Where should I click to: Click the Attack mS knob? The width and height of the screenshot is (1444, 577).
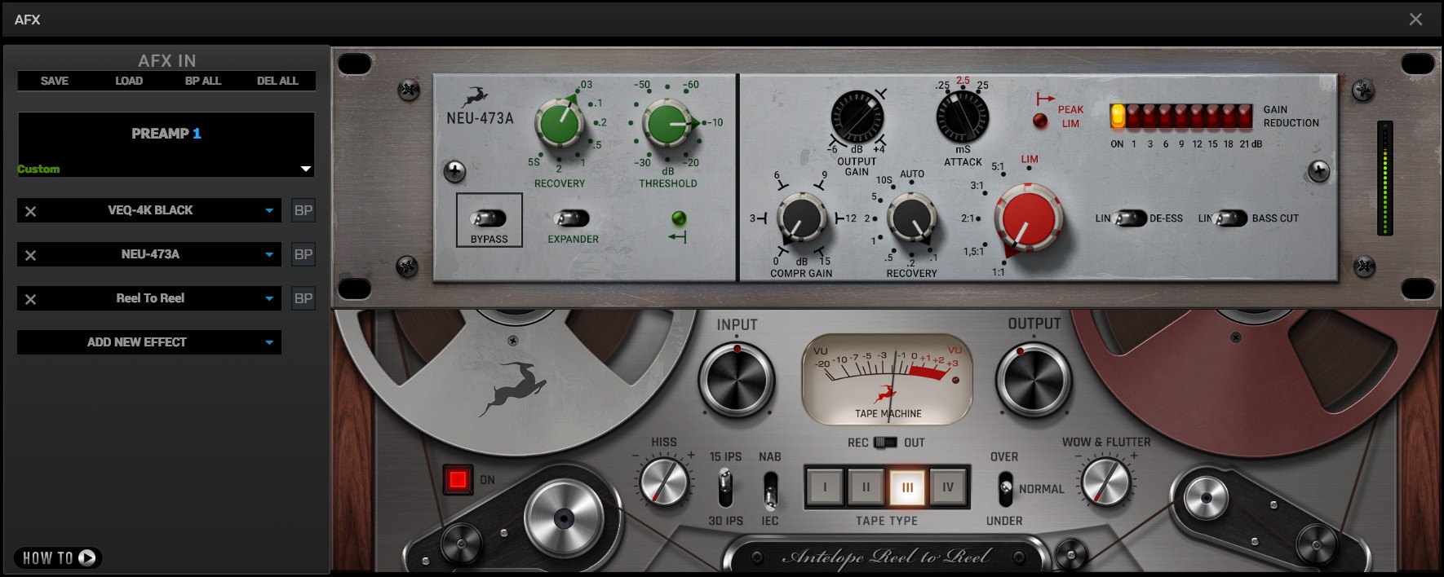coord(963,117)
